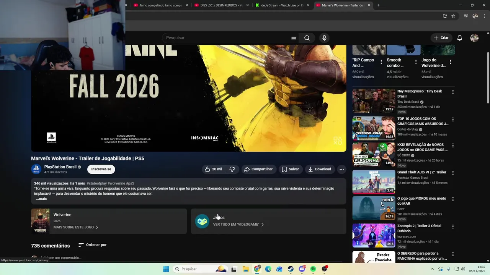
Task: Open Chrome profile avatar in toolbar
Action: [475, 16]
